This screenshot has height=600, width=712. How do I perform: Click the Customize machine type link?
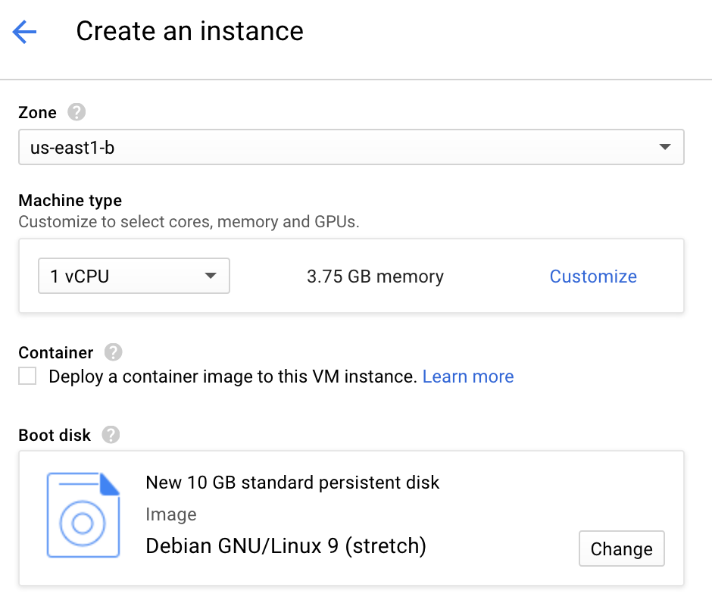(x=593, y=277)
